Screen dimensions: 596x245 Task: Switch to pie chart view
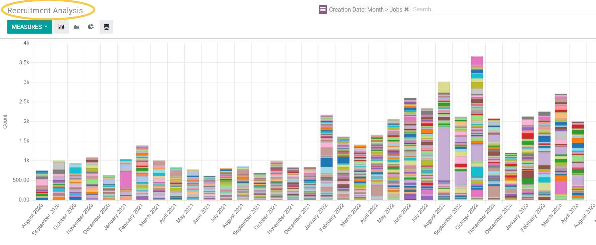pos(91,27)
